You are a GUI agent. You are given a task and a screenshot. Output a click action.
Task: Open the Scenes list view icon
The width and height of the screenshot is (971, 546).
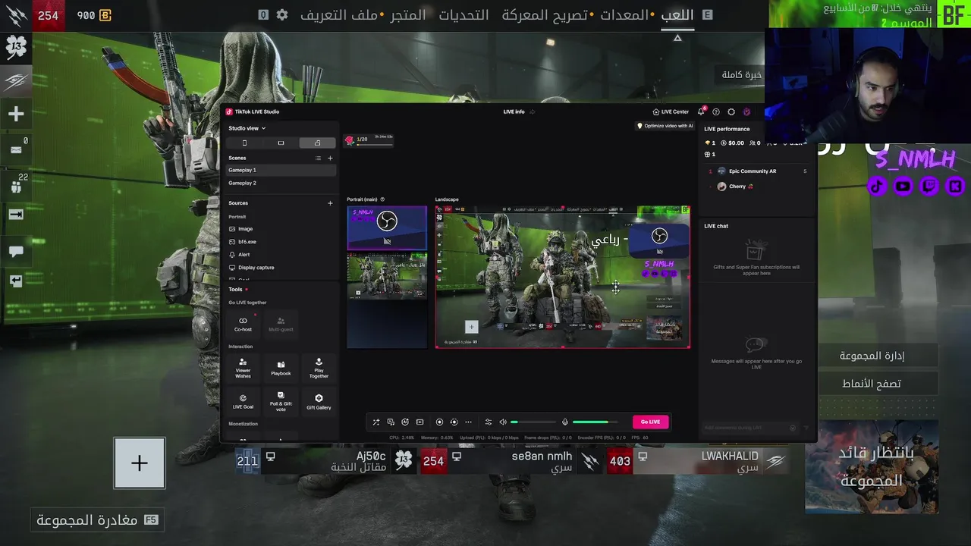318,158
